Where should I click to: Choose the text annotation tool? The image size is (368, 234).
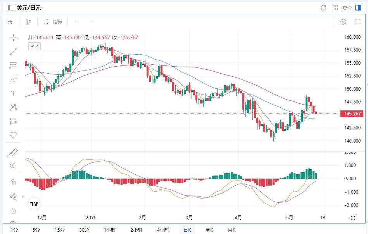click(13, 93)
